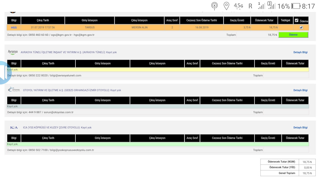
Task: Click the Ödenecek Tutar (KGM) summary row
Action: [288, 162]
